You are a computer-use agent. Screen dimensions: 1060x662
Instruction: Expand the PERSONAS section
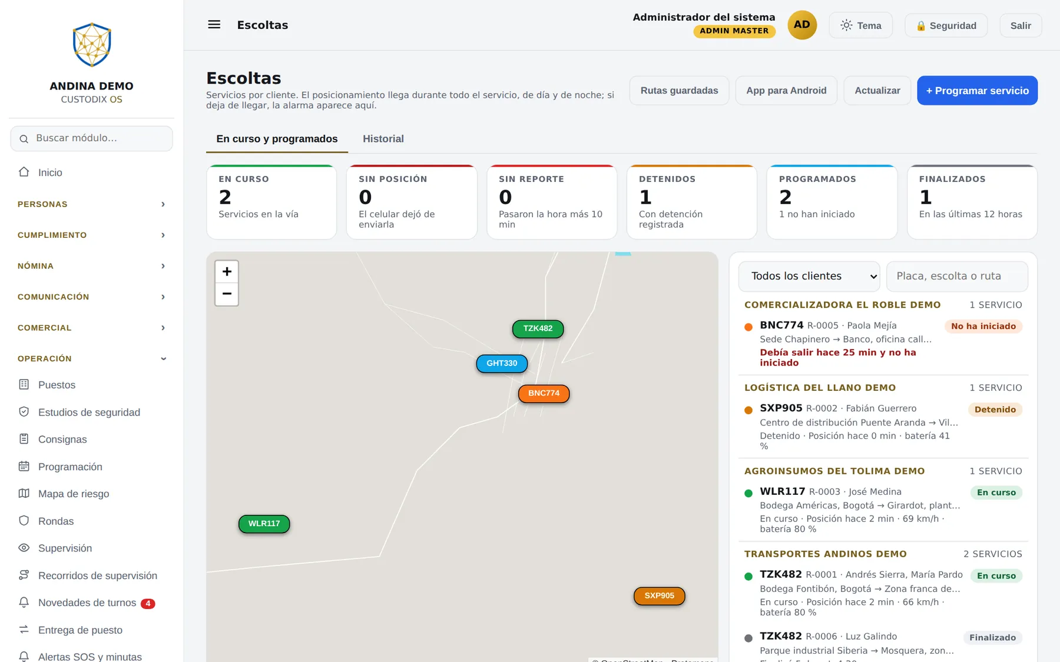tap(92, 204)
